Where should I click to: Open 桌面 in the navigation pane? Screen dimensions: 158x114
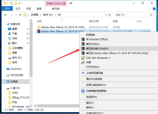(13, 29)
